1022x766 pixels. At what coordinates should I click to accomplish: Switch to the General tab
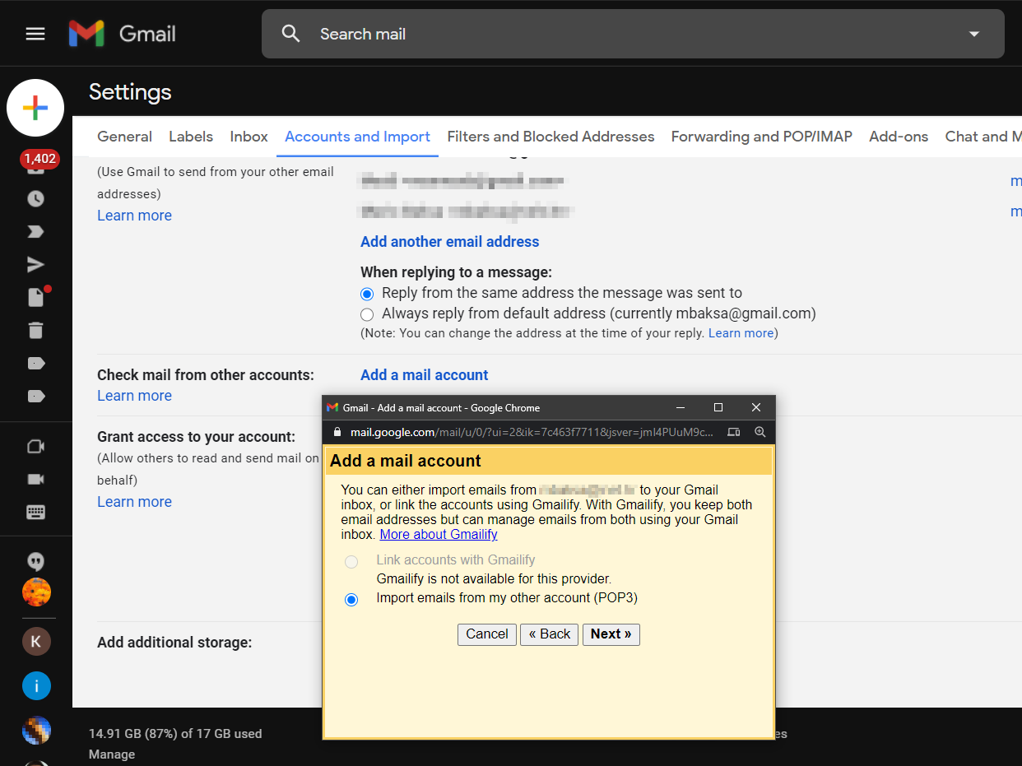coord(124,137)
